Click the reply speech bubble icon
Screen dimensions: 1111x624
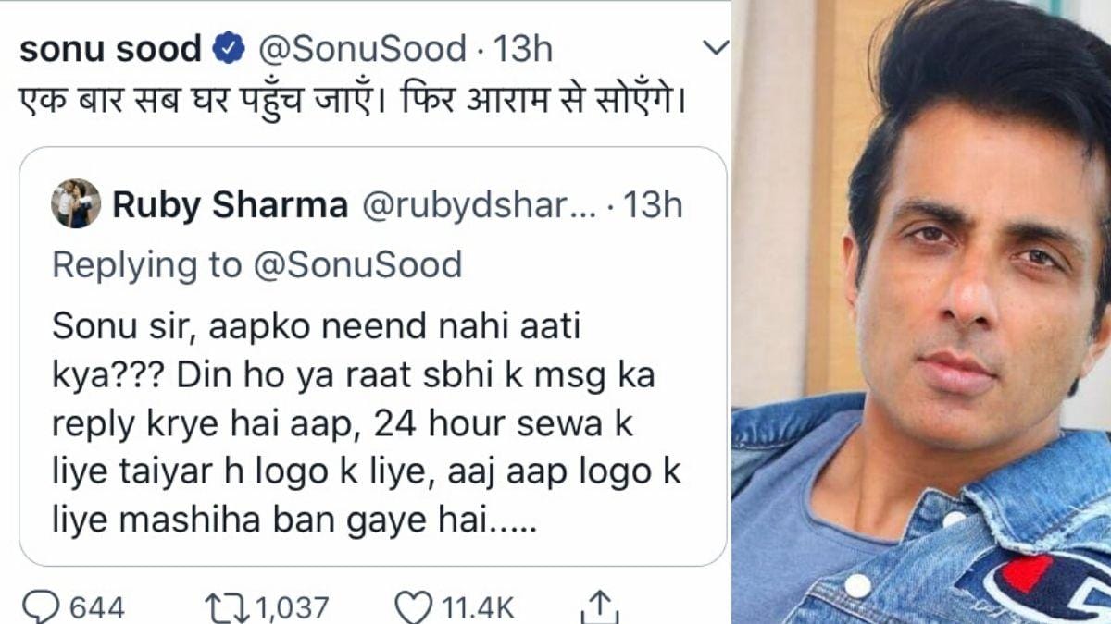click(x=39, y=607)
